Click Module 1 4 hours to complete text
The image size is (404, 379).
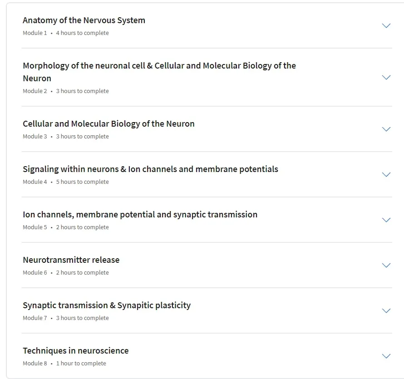coord(66,33)
